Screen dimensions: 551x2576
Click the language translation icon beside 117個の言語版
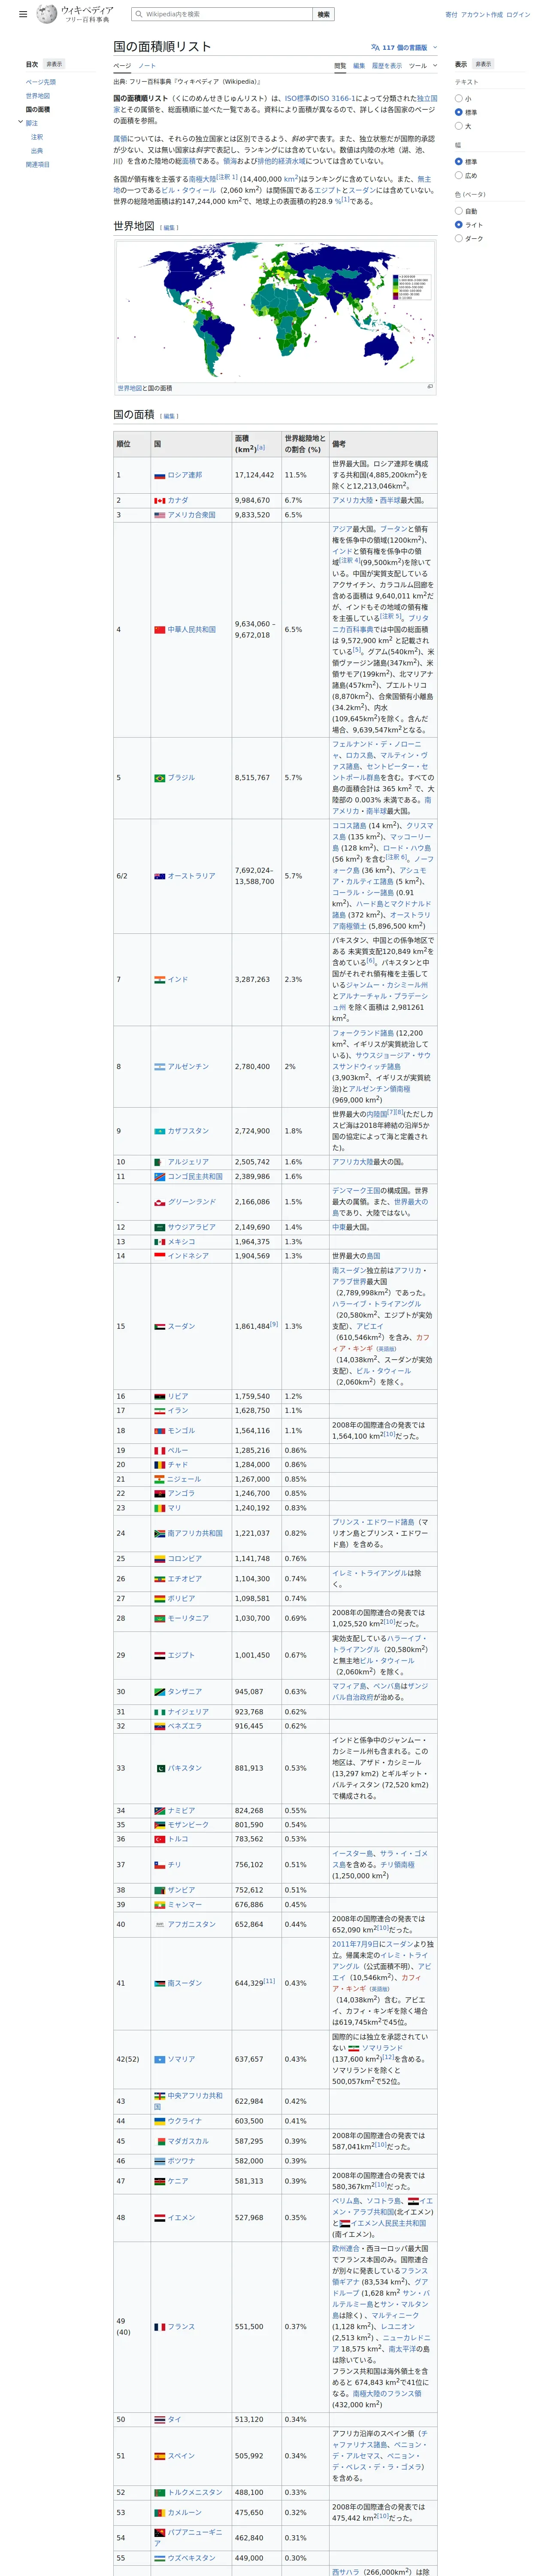(x=375, y=47)
